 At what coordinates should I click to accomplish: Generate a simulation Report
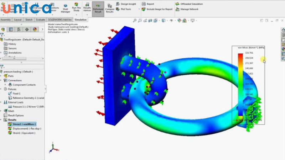(x=148, y=4)
